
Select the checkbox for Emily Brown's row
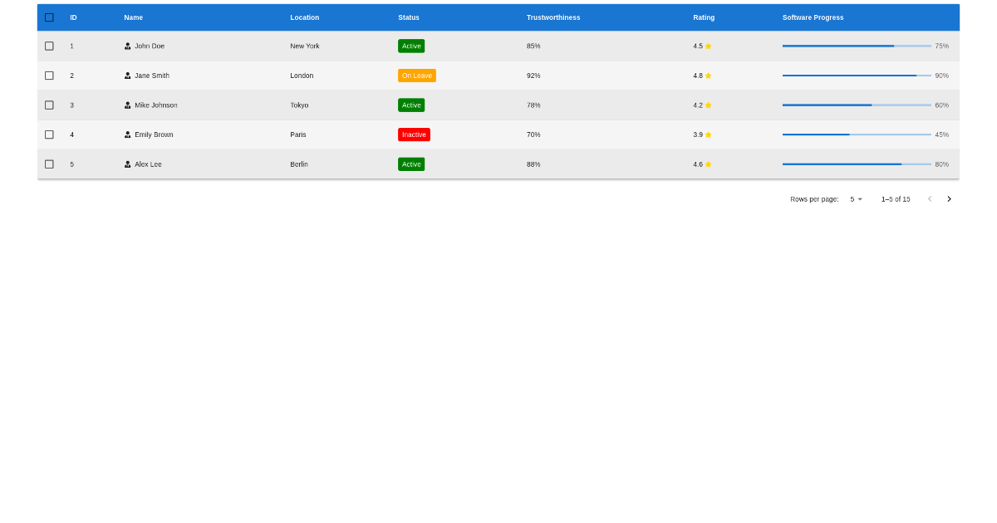click(48, 134)
